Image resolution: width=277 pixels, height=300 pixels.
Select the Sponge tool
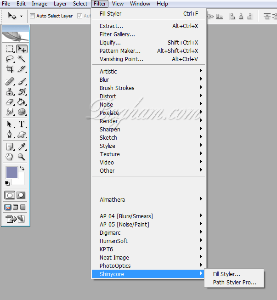tap(22, 112)
